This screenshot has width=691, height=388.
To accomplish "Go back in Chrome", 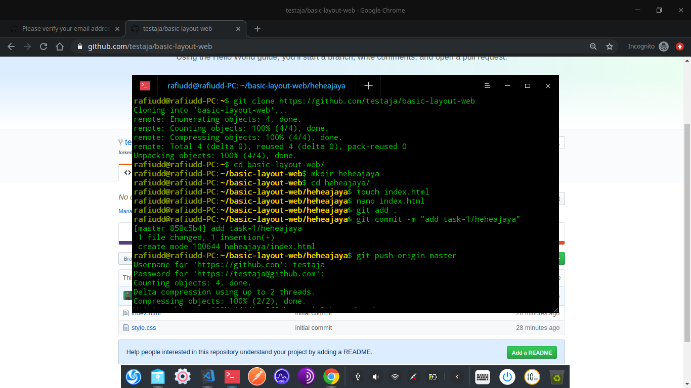I will (x=11, y=46).
